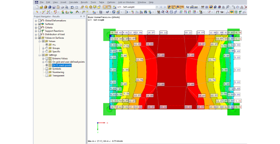
Task: Select On grid and user-defined points radio
Action: [47, 62]
